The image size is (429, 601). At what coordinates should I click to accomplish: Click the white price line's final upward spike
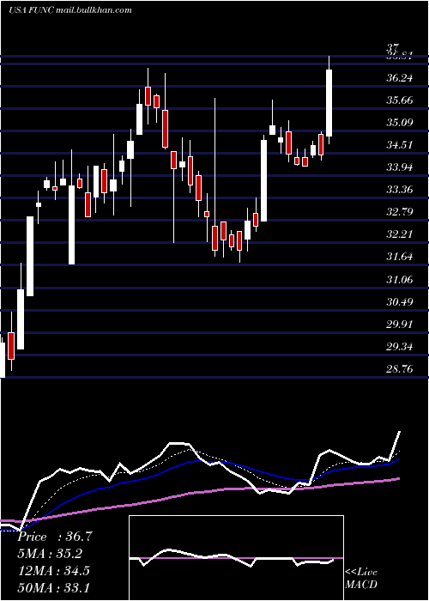(x=395, y=446)
